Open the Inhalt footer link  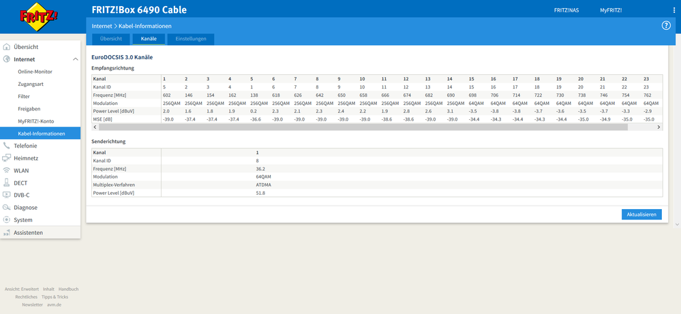(48, 289)
